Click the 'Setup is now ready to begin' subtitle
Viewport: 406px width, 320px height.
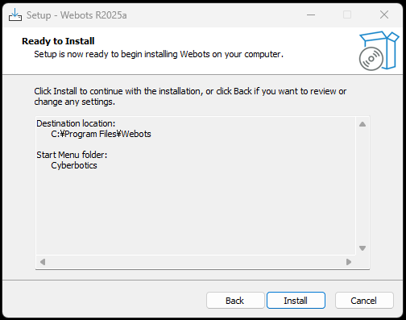tap(159, 54)
